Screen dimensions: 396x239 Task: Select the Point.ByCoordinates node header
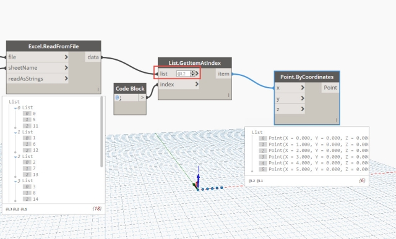coord(307,77)
